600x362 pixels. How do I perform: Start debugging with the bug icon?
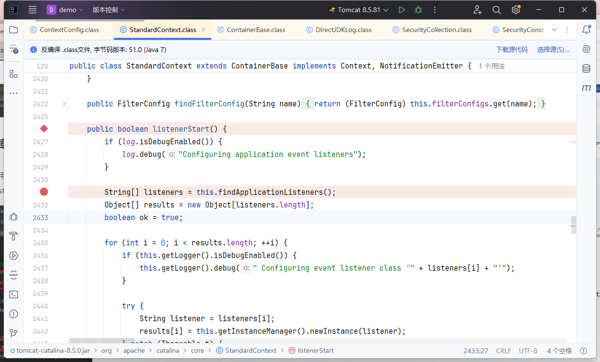pos(418,10)
